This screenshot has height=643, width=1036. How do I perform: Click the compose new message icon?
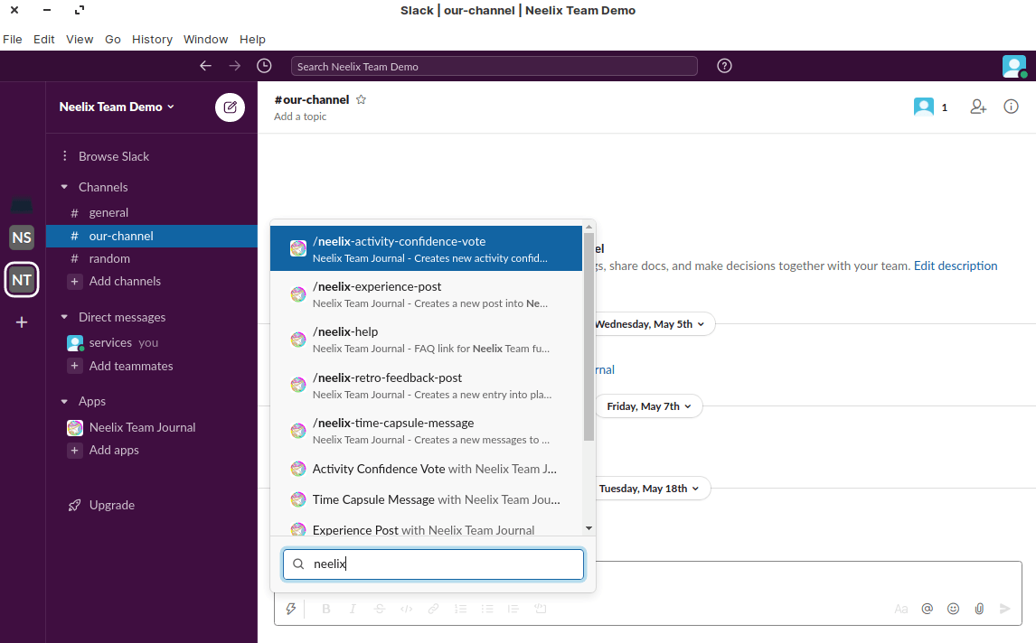pyautogui.click(x=230, y=107)
